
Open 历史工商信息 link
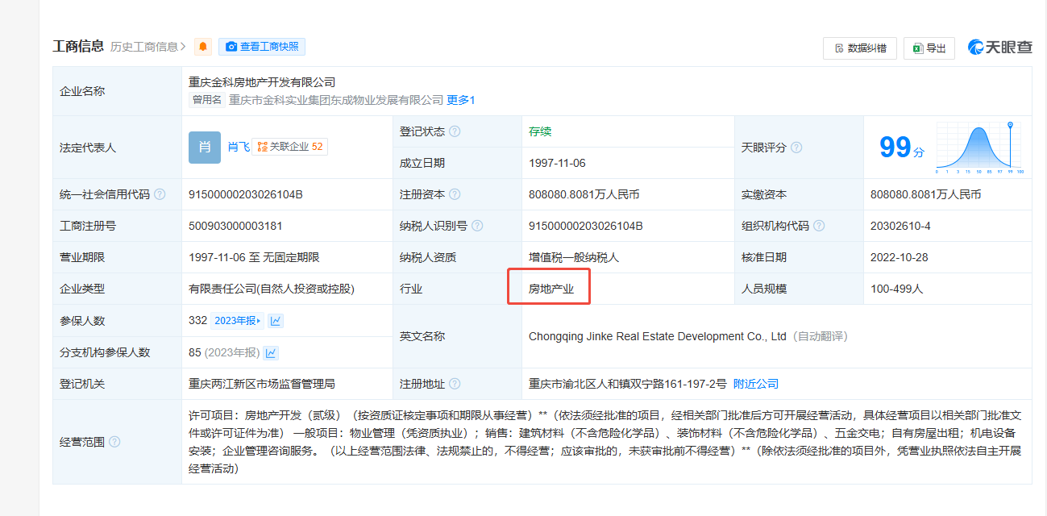click(x=148, y=47)
